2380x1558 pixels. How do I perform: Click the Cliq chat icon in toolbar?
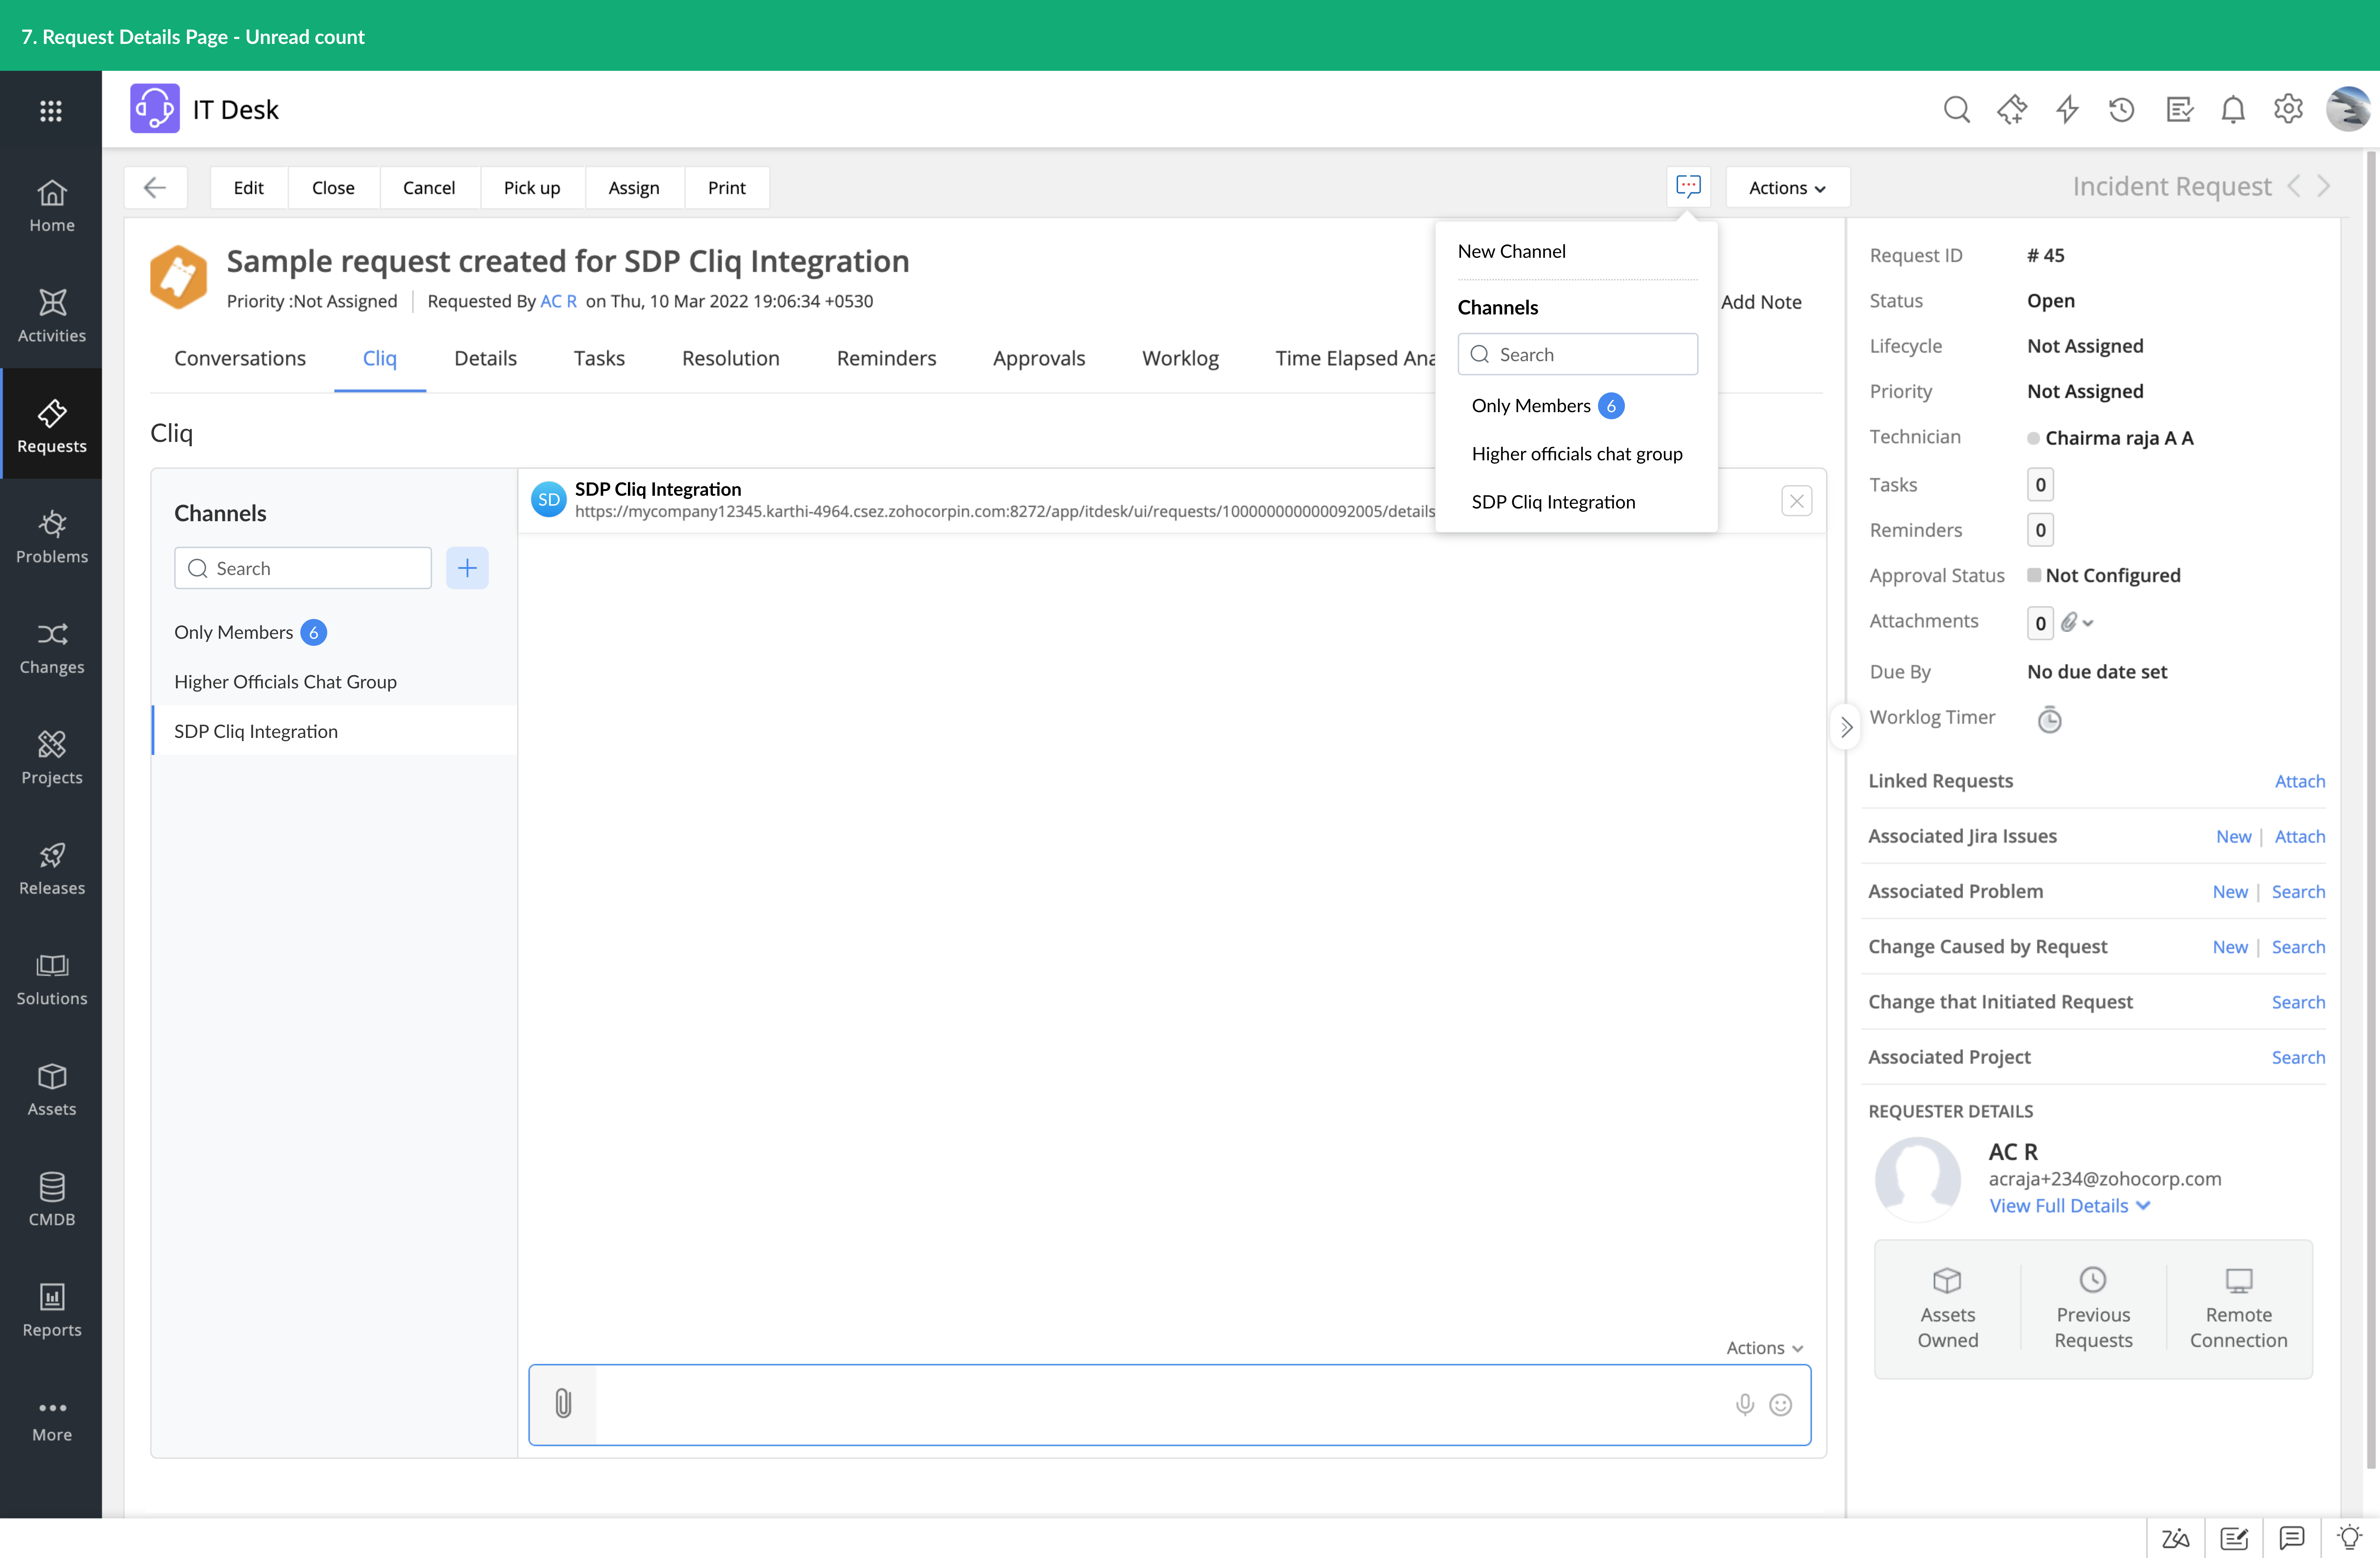click(x=1688, y=187)
